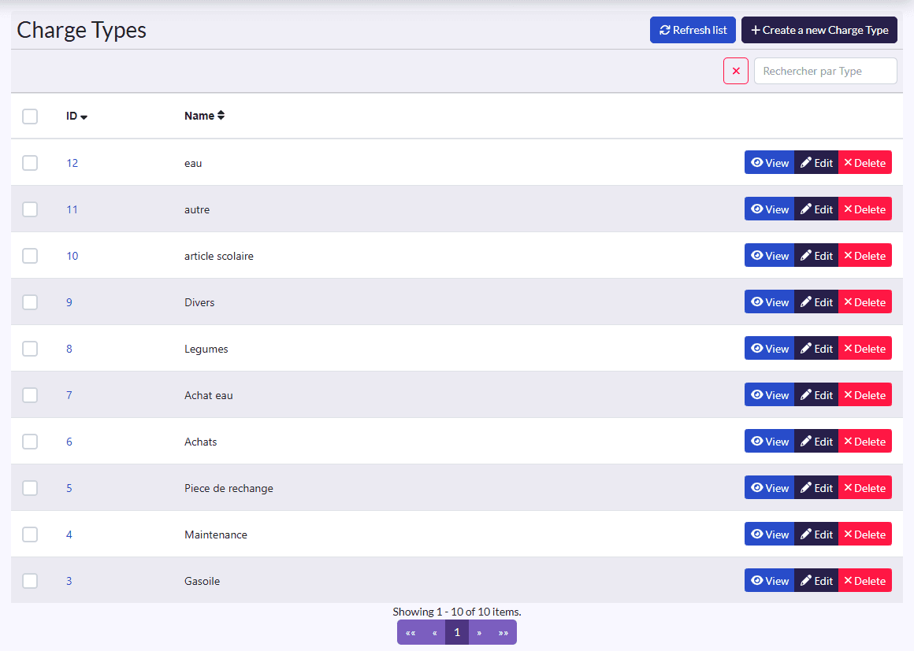This screenshot has width=914, height=651.
Task: Sort by Name column arrows
Action: coord(221,115)
